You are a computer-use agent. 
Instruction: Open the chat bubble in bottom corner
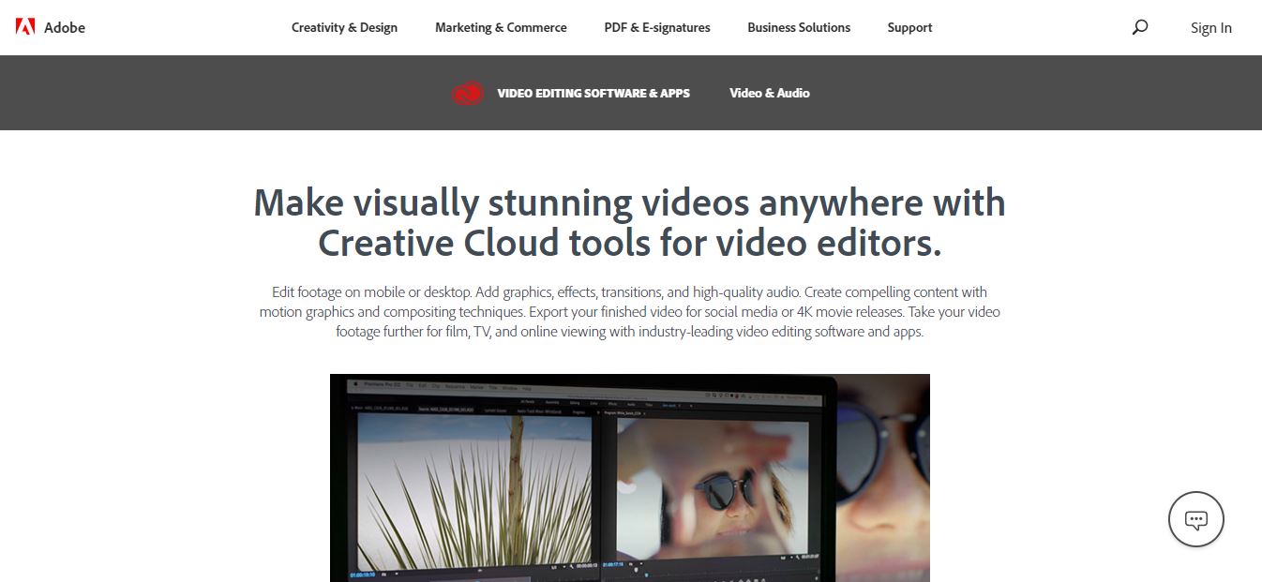tap(1195, 519)
